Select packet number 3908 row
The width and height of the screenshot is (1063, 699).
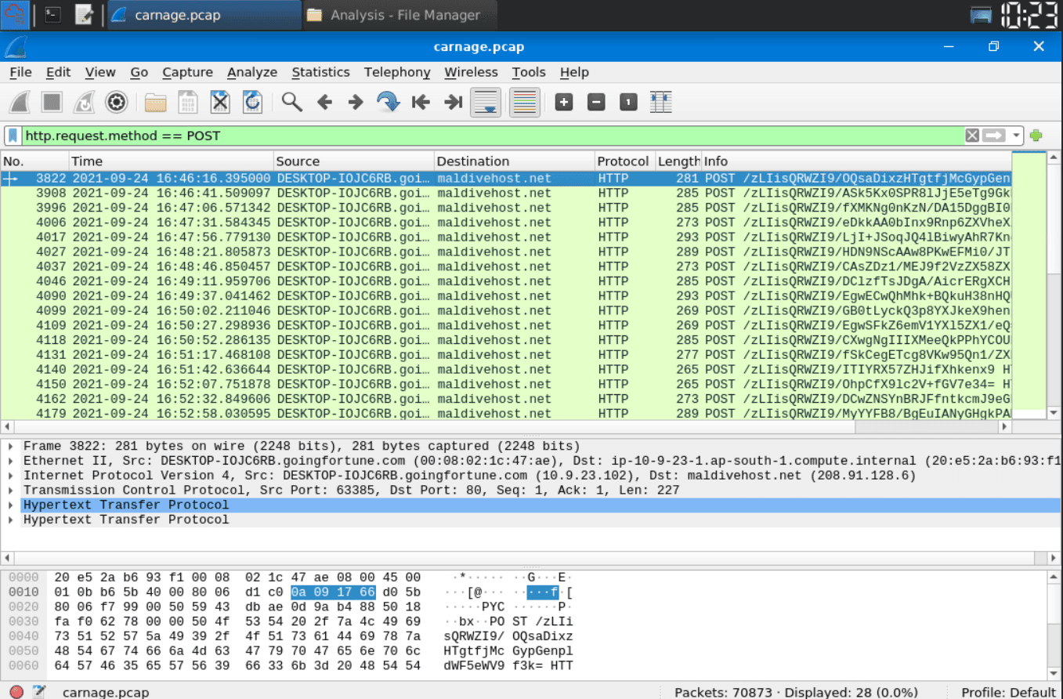click(506, 193)
